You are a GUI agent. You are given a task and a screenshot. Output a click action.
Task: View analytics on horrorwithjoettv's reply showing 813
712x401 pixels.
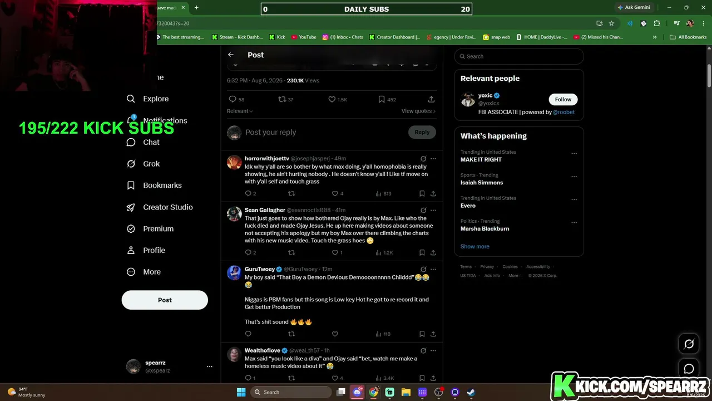click(384, 194)
